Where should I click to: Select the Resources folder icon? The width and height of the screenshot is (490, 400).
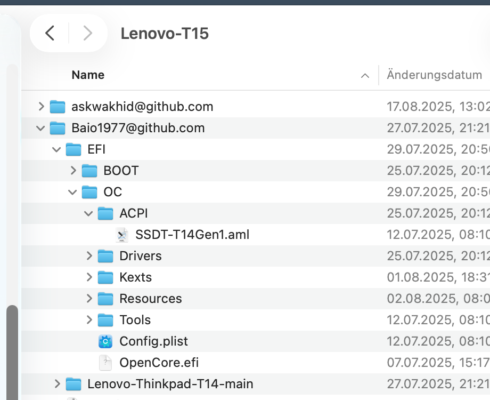click(105, 299)
